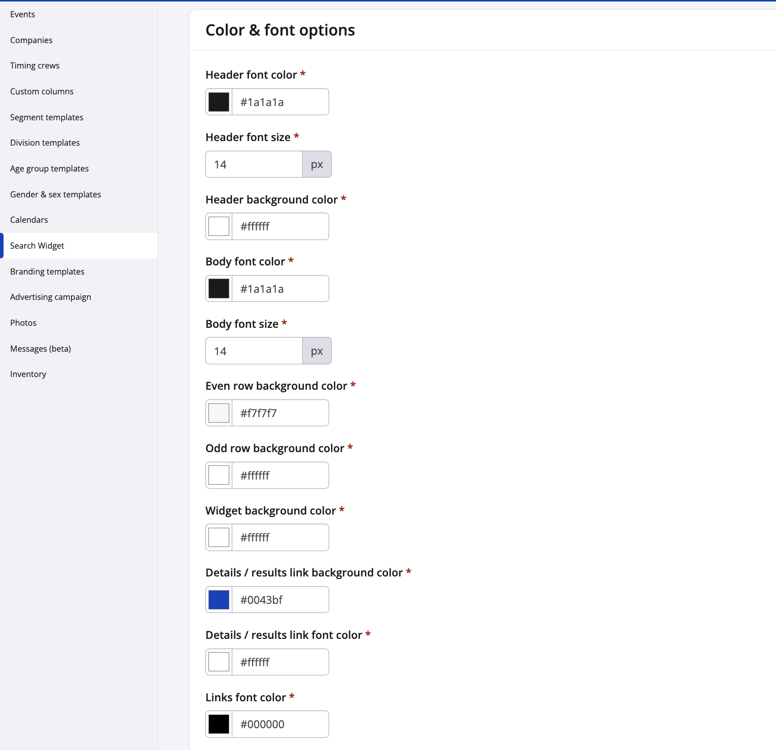776x750 pixels.
Task: Navigate to Advertising campaign
Action: [x=51, y=297]
